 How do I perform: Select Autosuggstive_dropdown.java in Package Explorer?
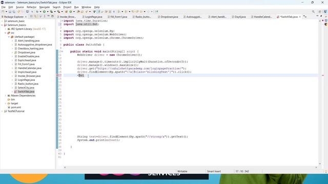[x=35, y=44]
